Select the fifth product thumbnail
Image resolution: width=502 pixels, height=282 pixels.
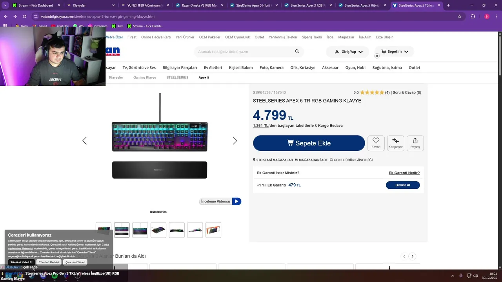tap(177, 230)
